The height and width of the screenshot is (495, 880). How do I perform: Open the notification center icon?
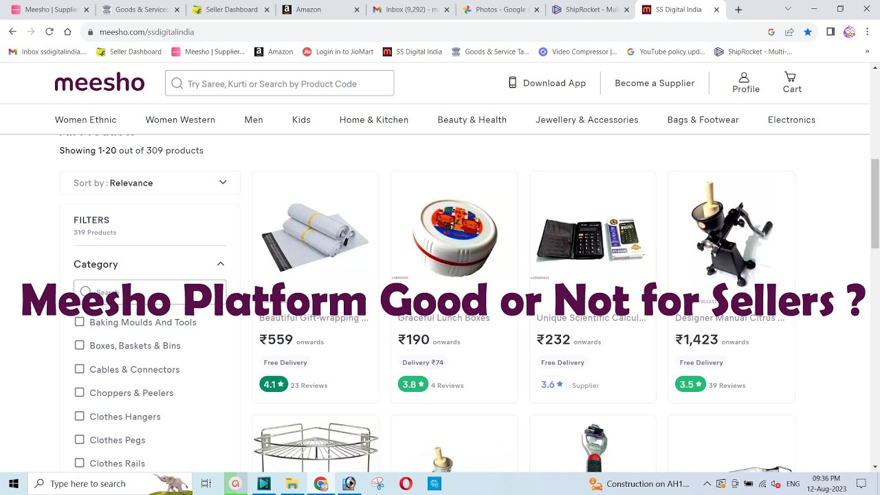861,483
